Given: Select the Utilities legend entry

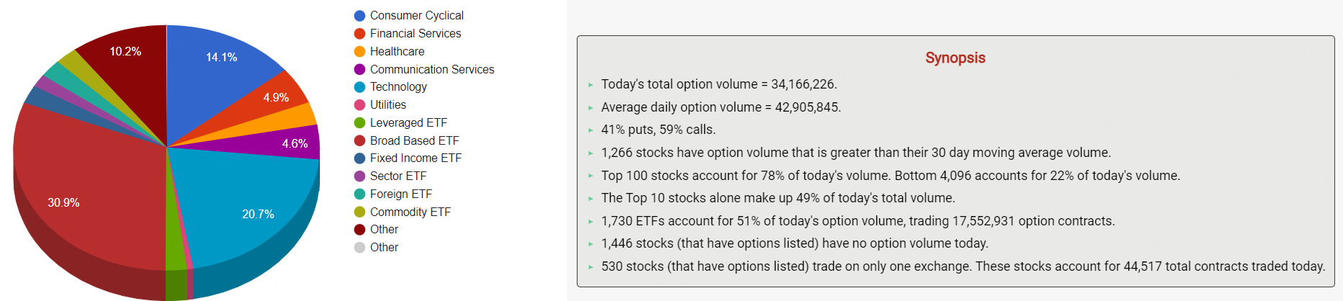Looking at the screenshot, I should (387, 105).
